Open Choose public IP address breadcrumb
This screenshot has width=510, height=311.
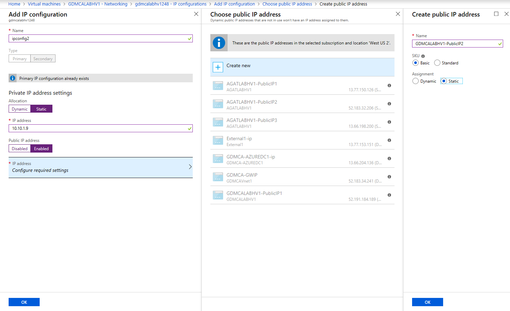tap(287, 4)
